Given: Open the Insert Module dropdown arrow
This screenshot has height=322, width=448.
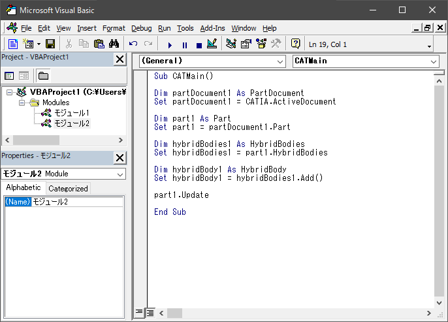Looking at the screenshot, I should click(39, 44).
